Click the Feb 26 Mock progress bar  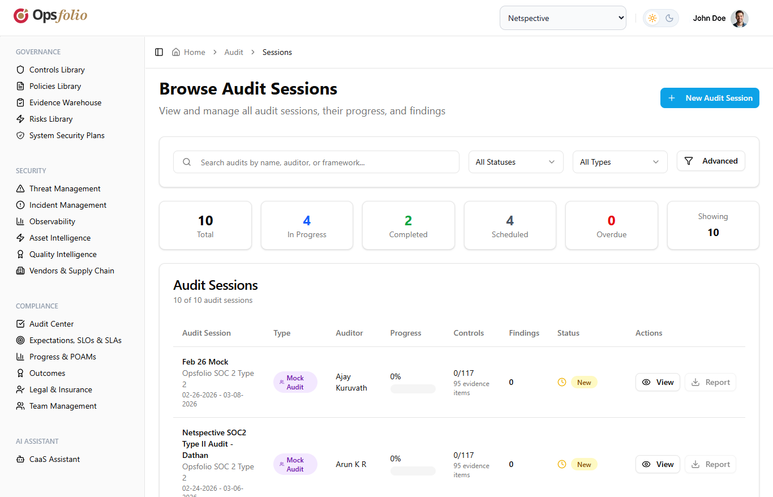click(413, 389)
